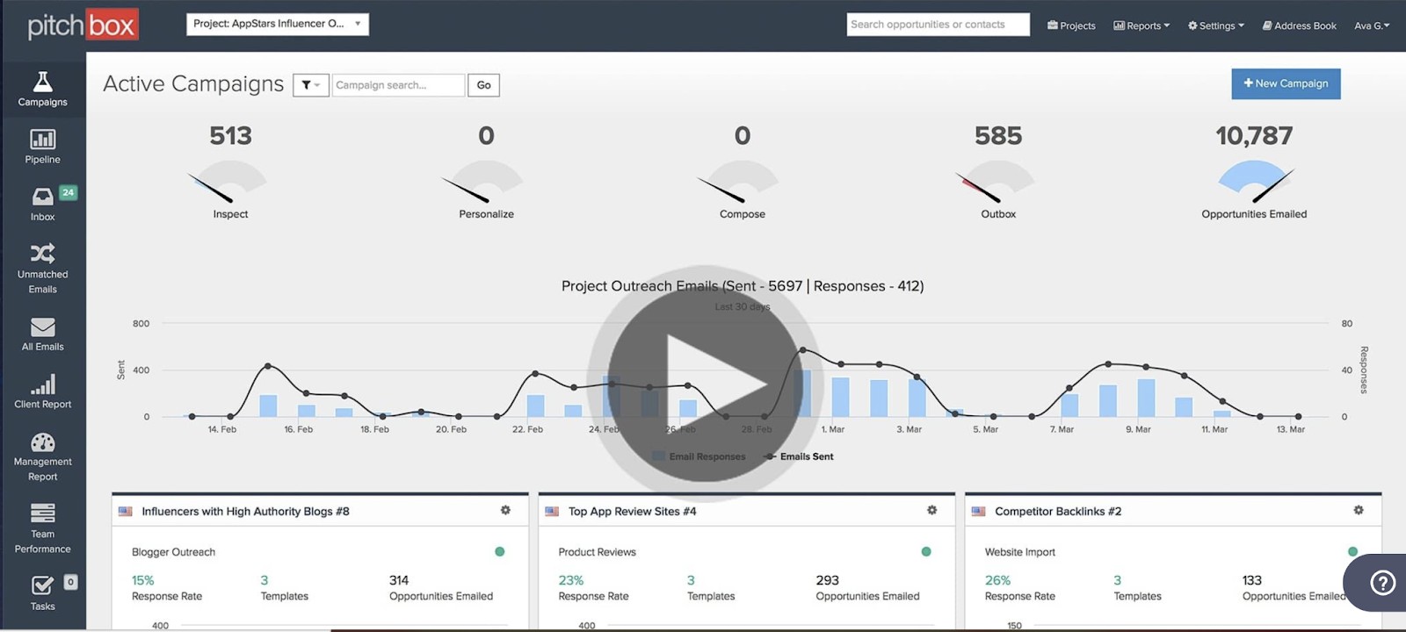Open the Pipeline chart icon
The height and width of the screenshot is (632, 1406).
tap(42, 139)
